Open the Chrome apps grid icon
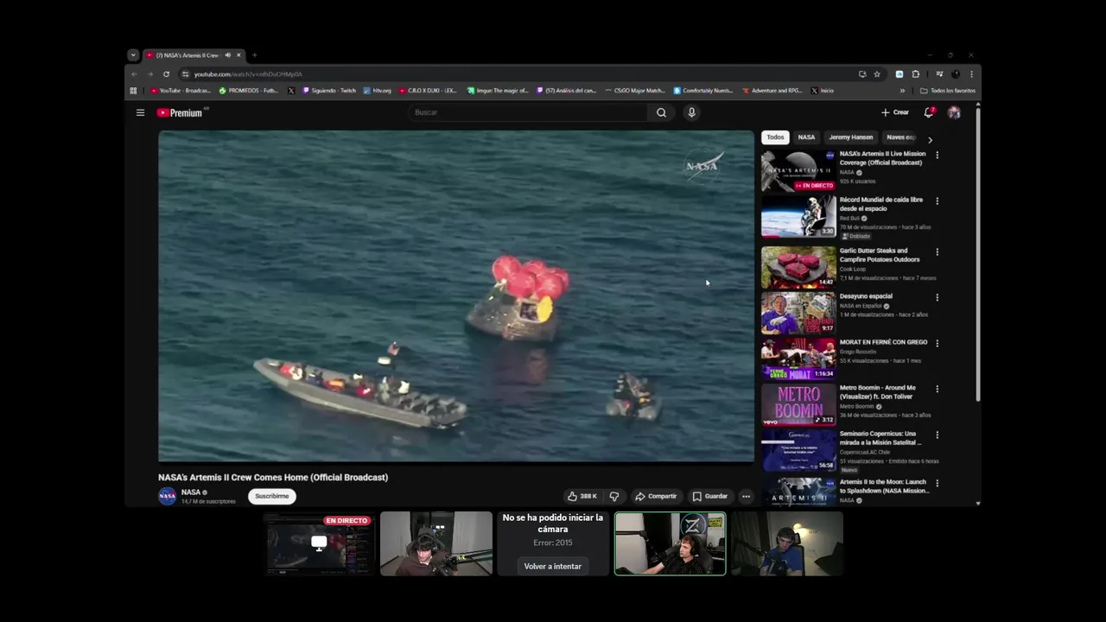 (133, 91)
